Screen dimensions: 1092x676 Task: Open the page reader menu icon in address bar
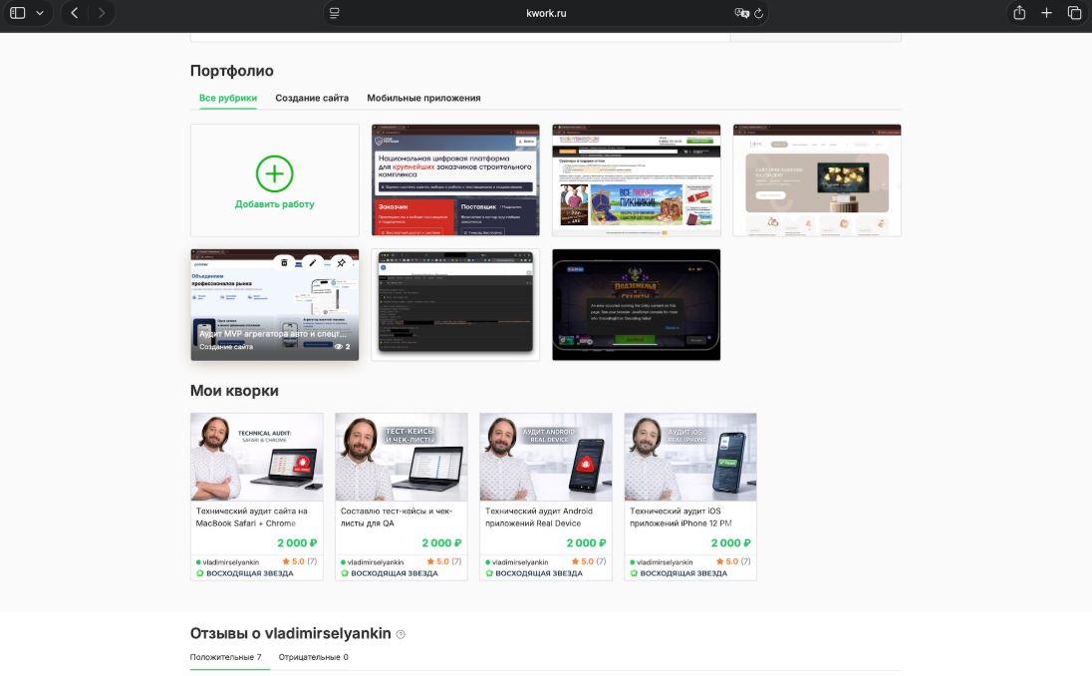(x=335, y=13)
